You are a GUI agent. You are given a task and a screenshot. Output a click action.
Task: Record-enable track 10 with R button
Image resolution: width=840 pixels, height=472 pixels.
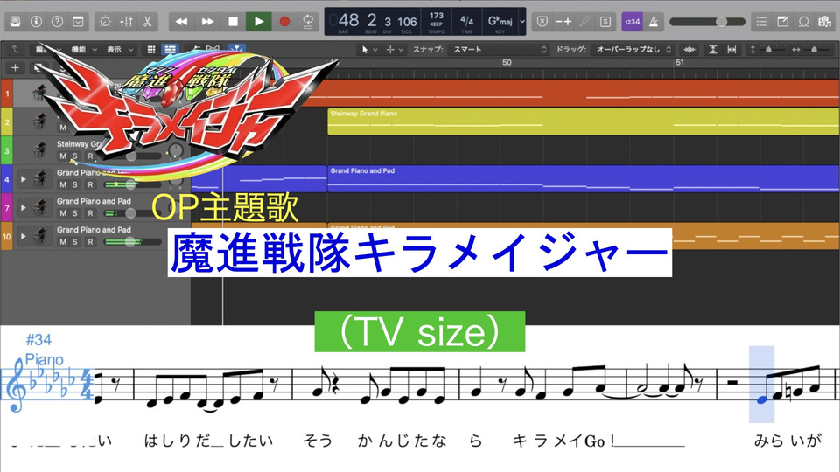pos(90,242)
